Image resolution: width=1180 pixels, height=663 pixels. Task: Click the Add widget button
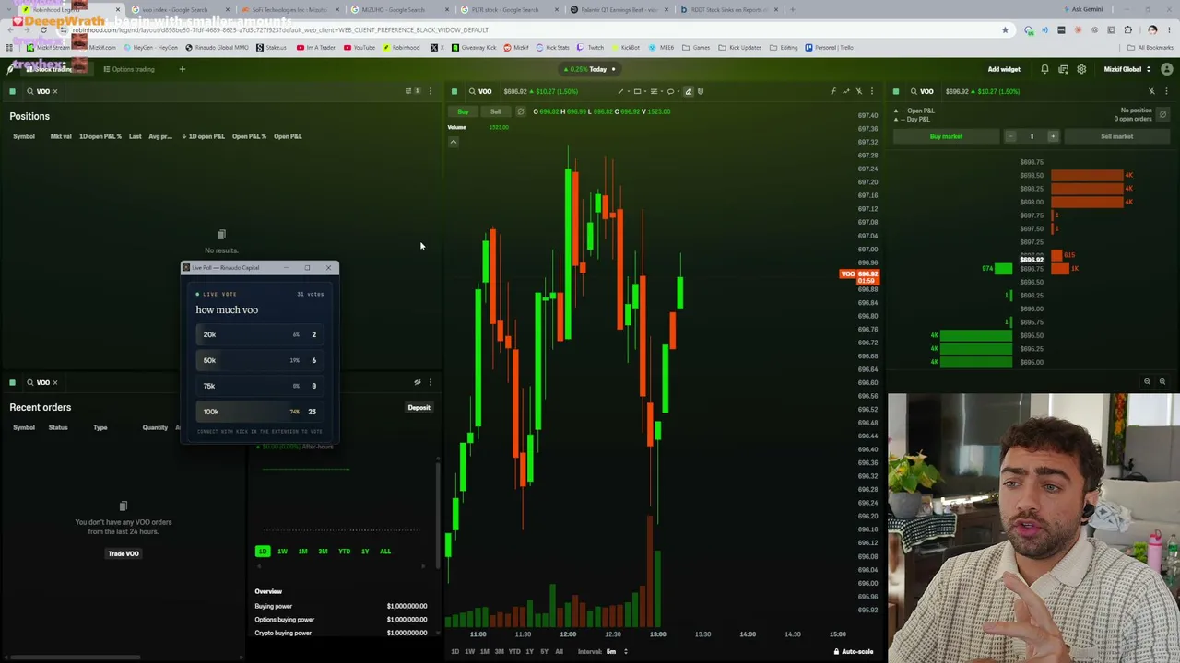pyautogui.click(x=1004, y=69)
